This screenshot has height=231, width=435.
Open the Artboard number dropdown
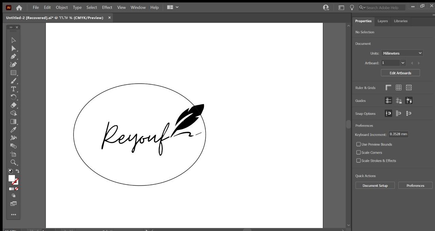tap(403, 63)
